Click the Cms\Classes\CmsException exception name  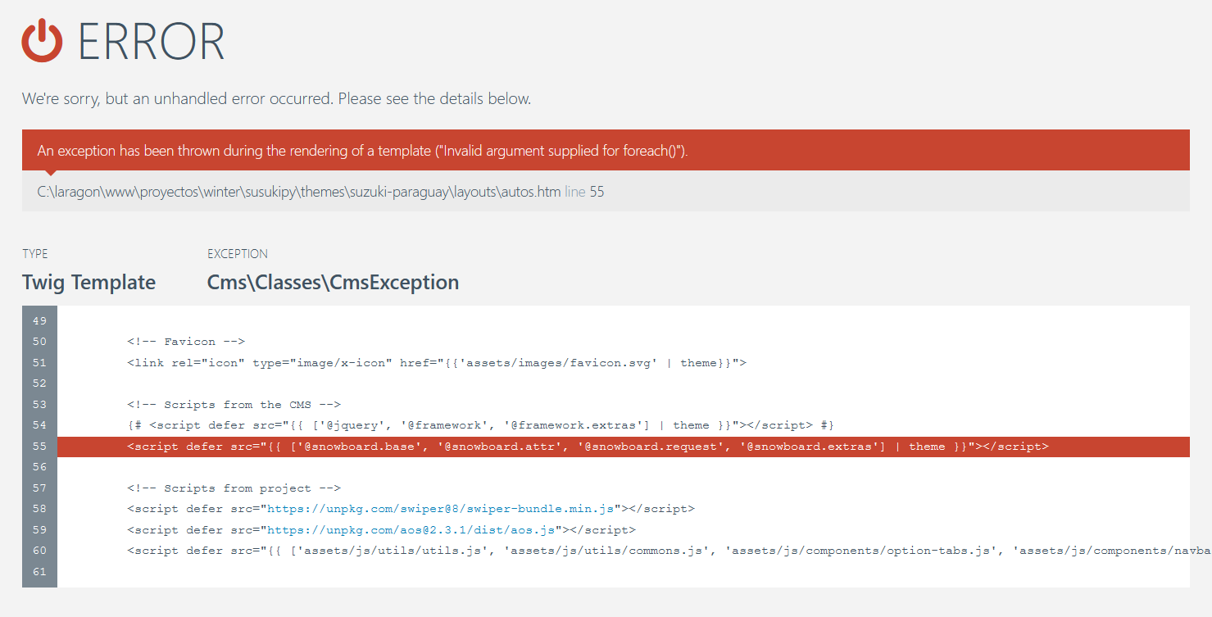click(333, 283)
